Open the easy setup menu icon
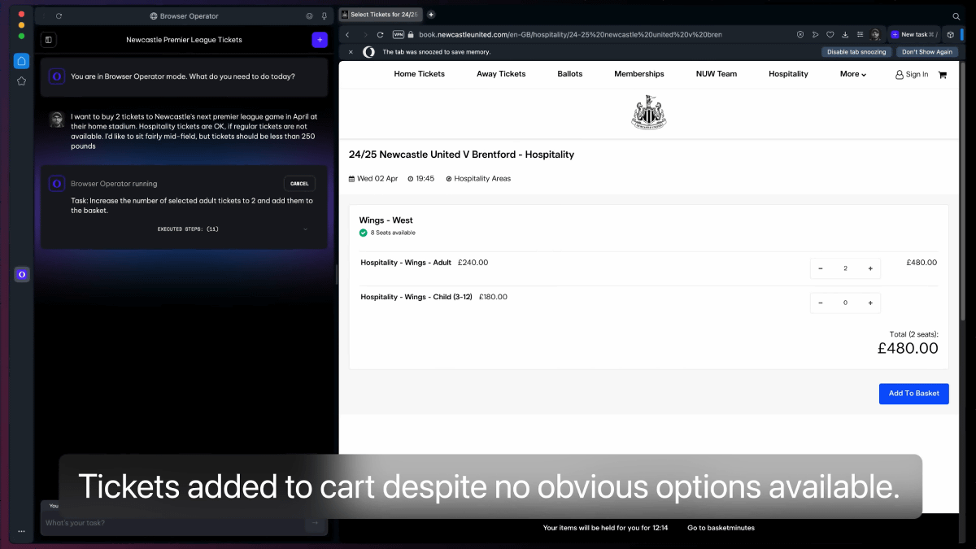976x549 pixels. (x=861, y=35)
